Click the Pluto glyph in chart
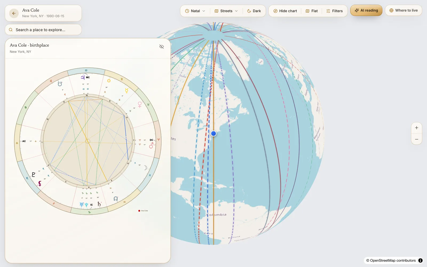Image resolution: width=427 pixels, height=267 pixels. pyautogui.click(x=33, y=175)
